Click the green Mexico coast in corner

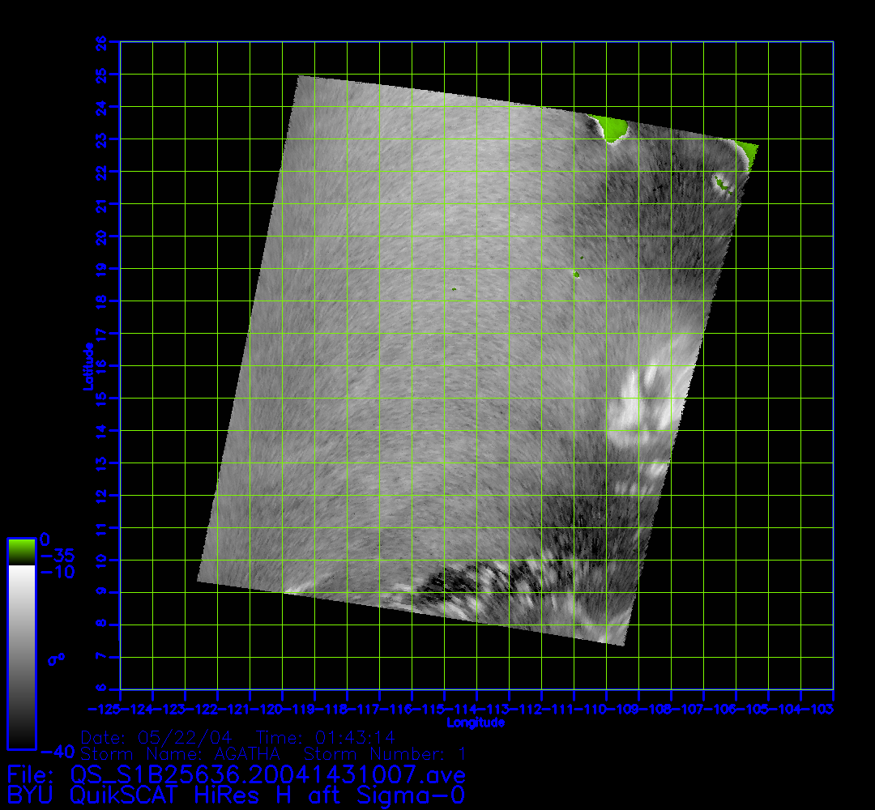click(748, 152)
